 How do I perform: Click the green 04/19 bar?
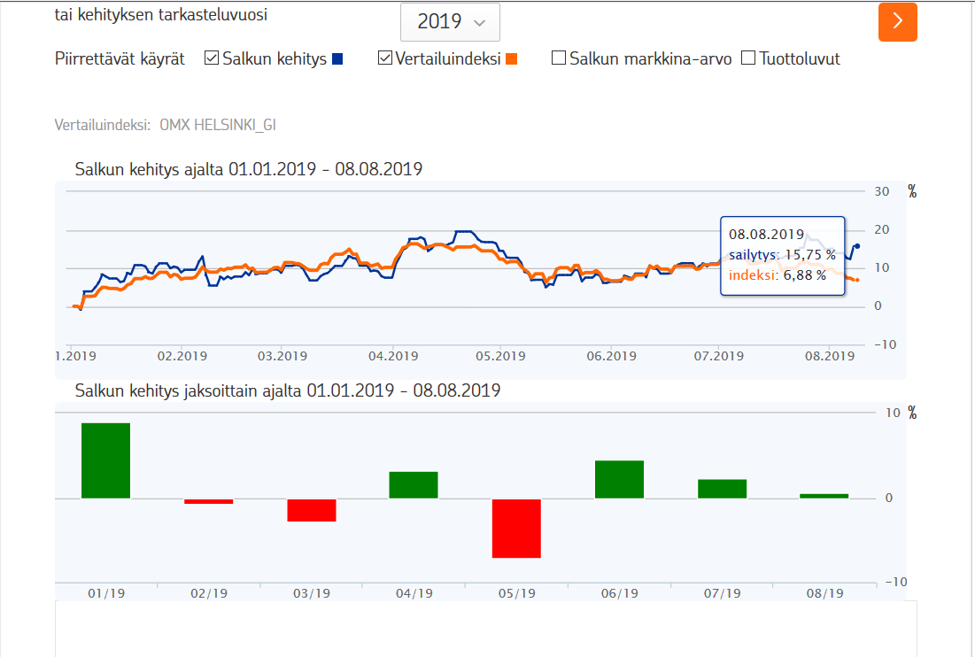414,485
